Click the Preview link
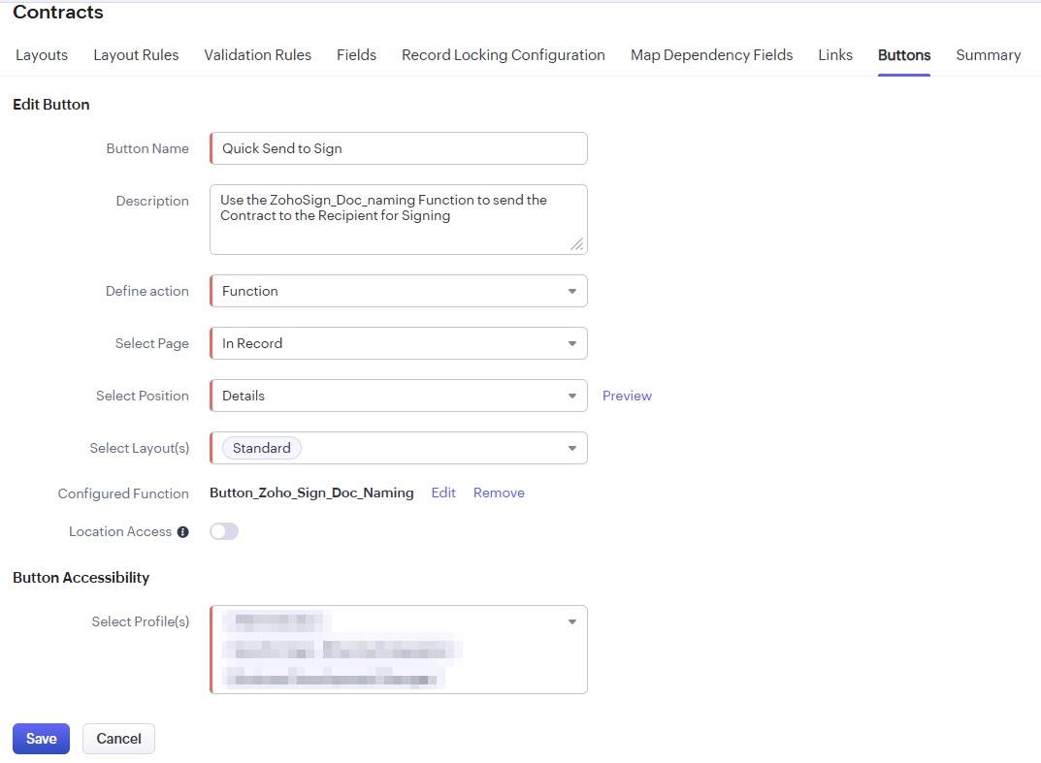The height and width of the screenshot is (763, 1041). coord(627,397)
